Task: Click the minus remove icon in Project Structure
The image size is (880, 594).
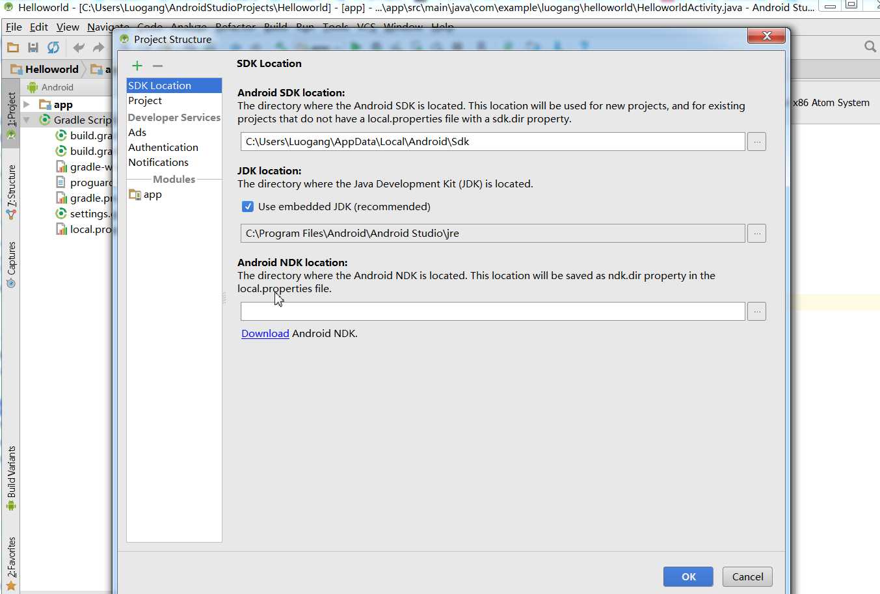Action: [x=157, y=66]
